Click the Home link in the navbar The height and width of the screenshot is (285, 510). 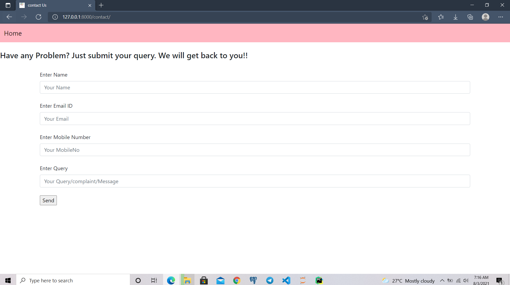[13, 33]
